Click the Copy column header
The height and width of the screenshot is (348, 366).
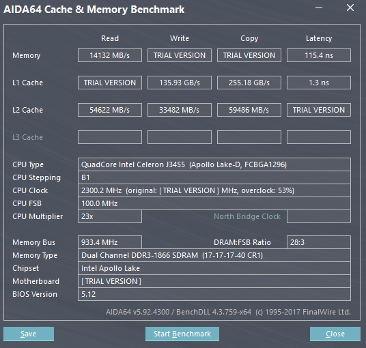(249, 38)
